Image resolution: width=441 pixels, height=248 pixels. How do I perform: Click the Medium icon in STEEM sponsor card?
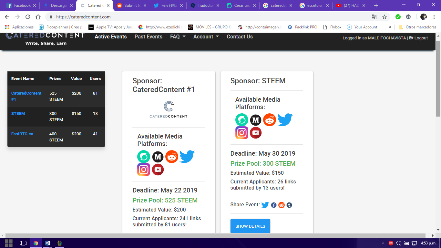pos(256,120)
